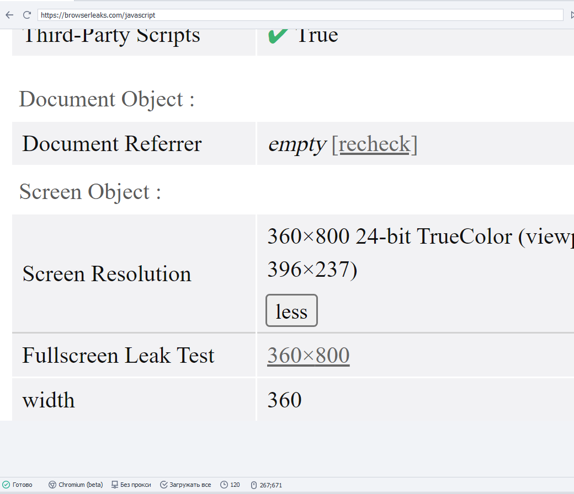Image resolution: width=574 pixels, height=494 pixels.
Task: Click the URL address field
Action: (298, 15)
